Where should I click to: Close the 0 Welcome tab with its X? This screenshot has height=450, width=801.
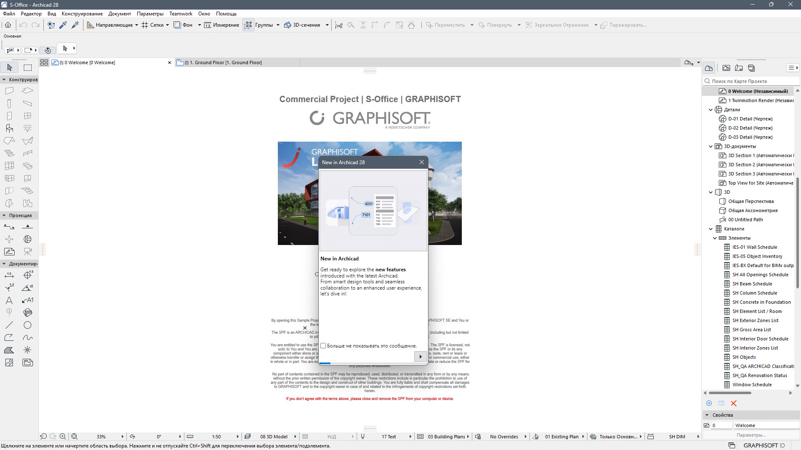(169, 62)
